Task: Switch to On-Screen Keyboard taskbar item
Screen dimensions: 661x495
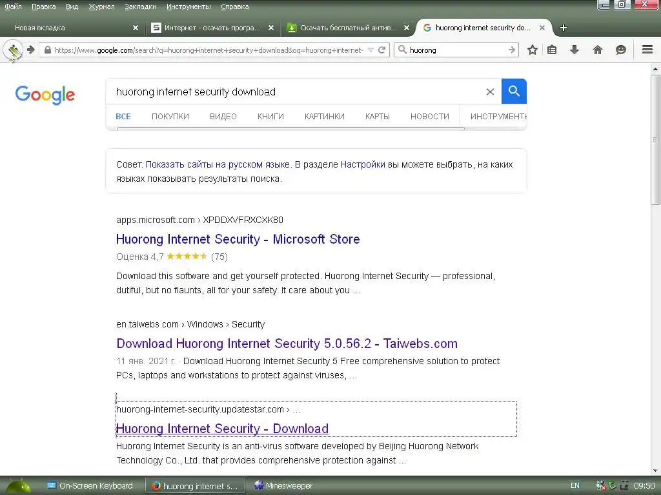Action: click(90, 486)
